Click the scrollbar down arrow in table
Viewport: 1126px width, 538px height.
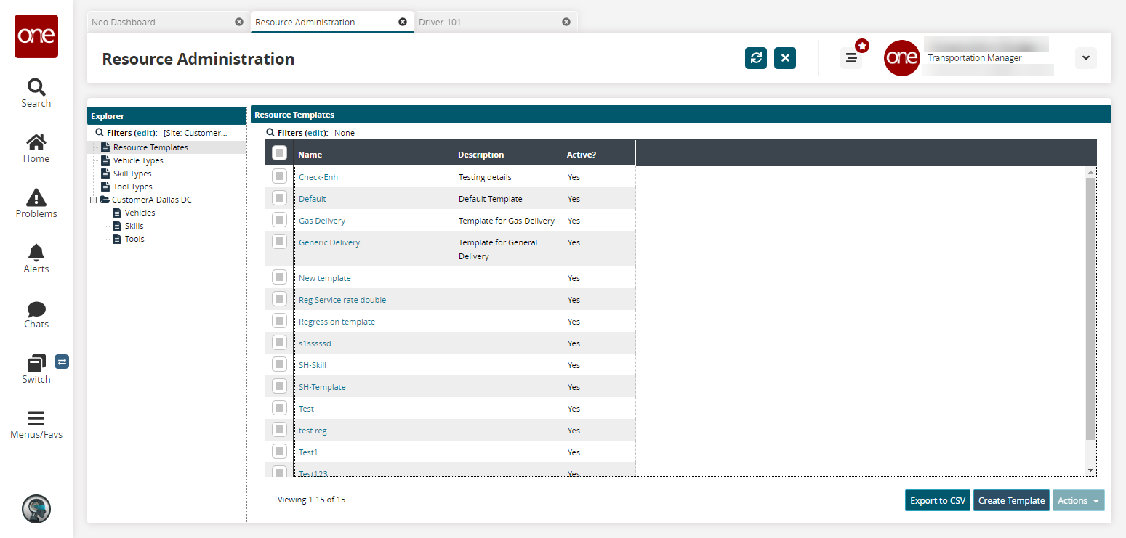coord(1090,470)
